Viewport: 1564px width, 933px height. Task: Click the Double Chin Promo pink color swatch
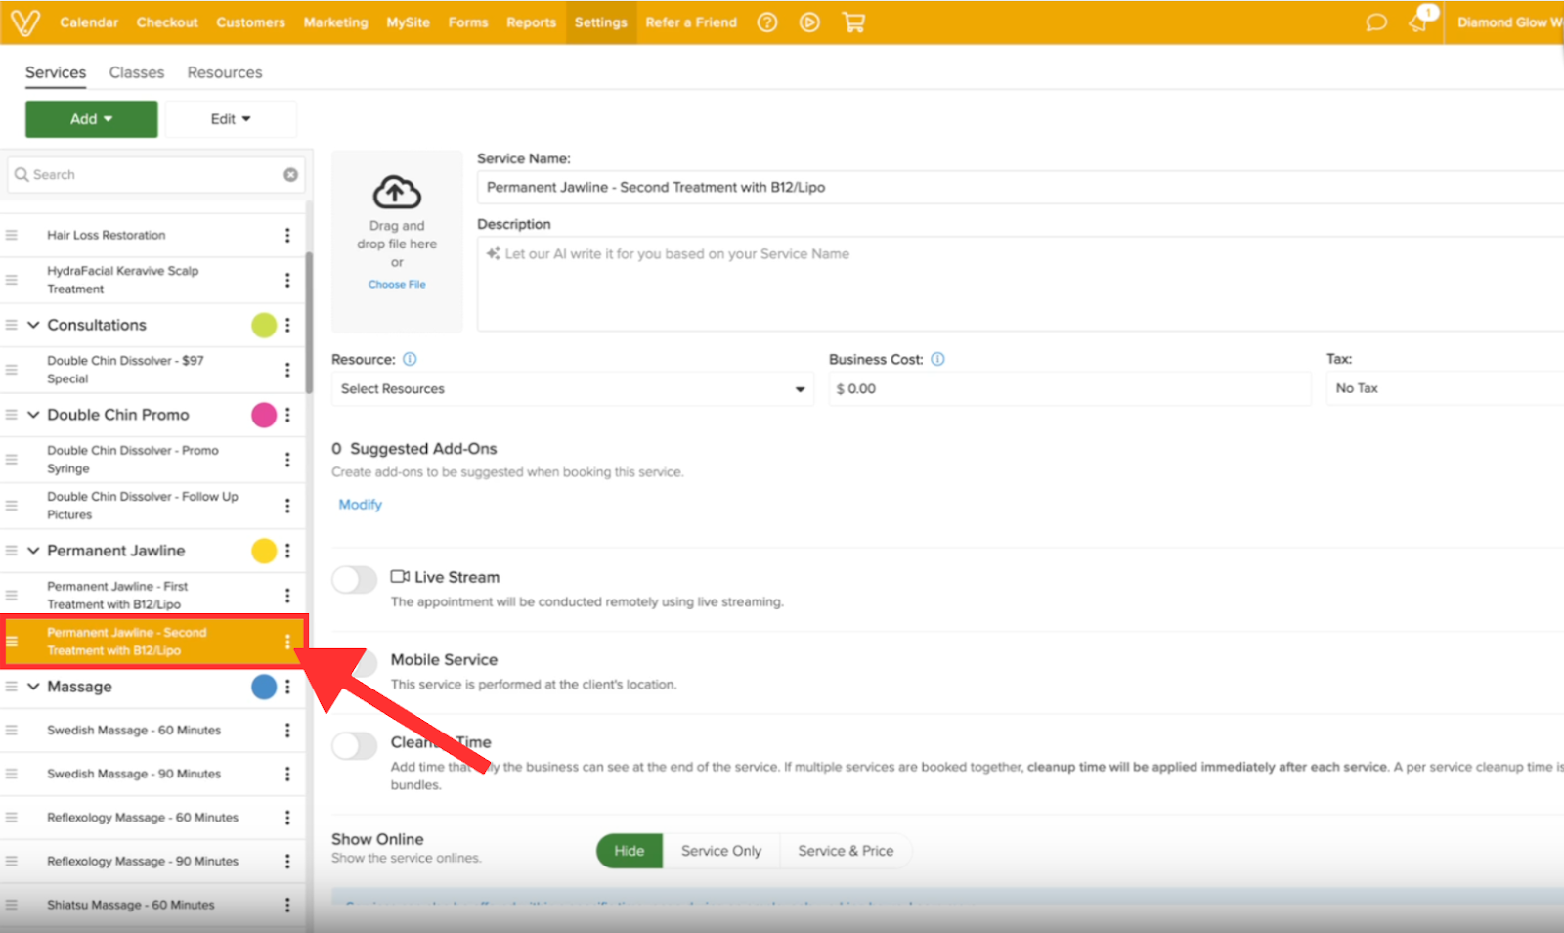pyautogui.click(x=264, y=415)
